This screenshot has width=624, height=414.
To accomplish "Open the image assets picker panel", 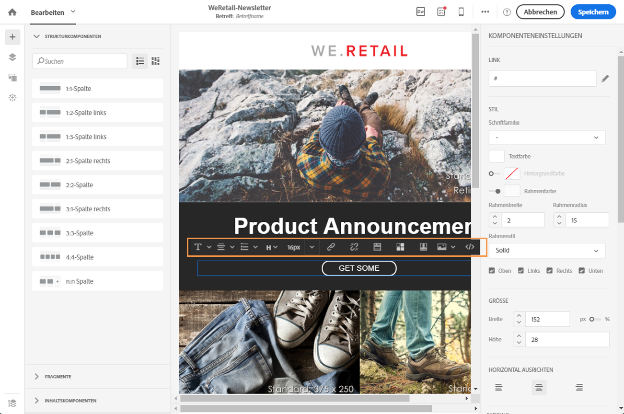I will (12, 77).
